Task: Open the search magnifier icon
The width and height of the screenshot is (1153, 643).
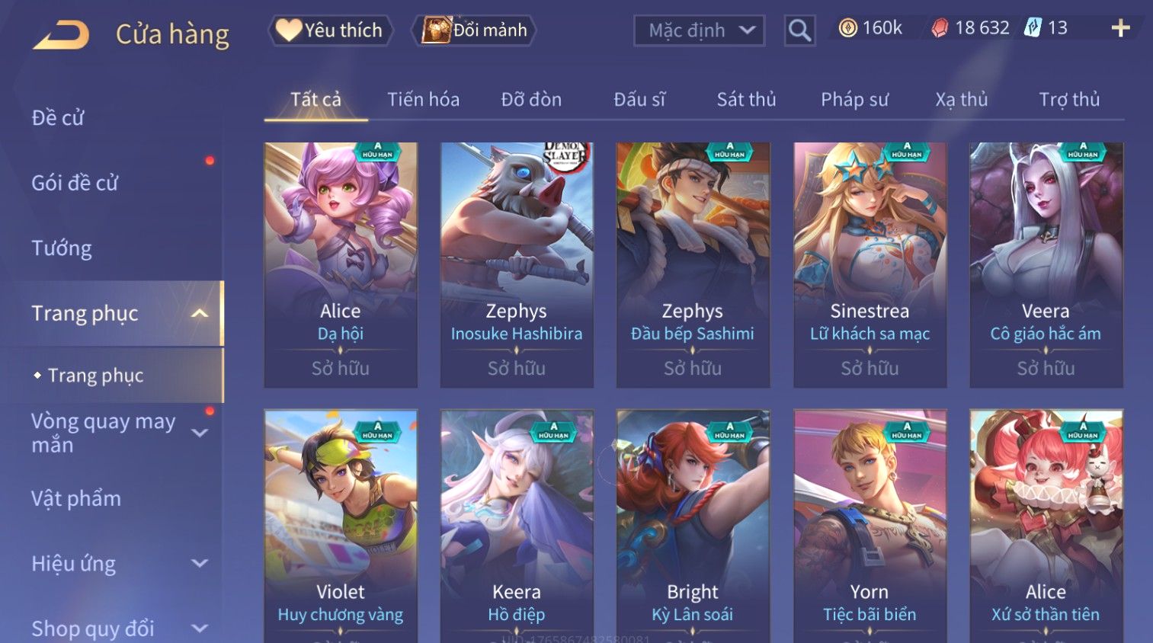Action: (x=799, y=30)
